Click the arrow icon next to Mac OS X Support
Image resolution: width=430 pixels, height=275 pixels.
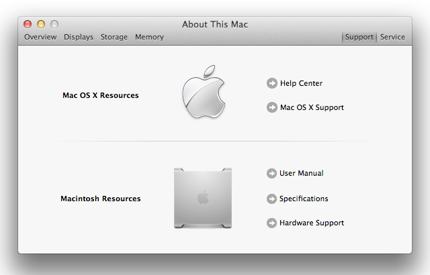271,107
